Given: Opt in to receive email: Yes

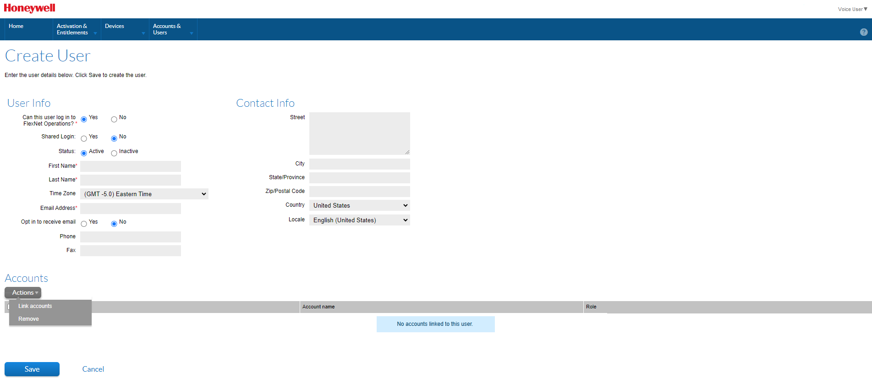Looking at the screenshot, I should [x=84, y=224].
